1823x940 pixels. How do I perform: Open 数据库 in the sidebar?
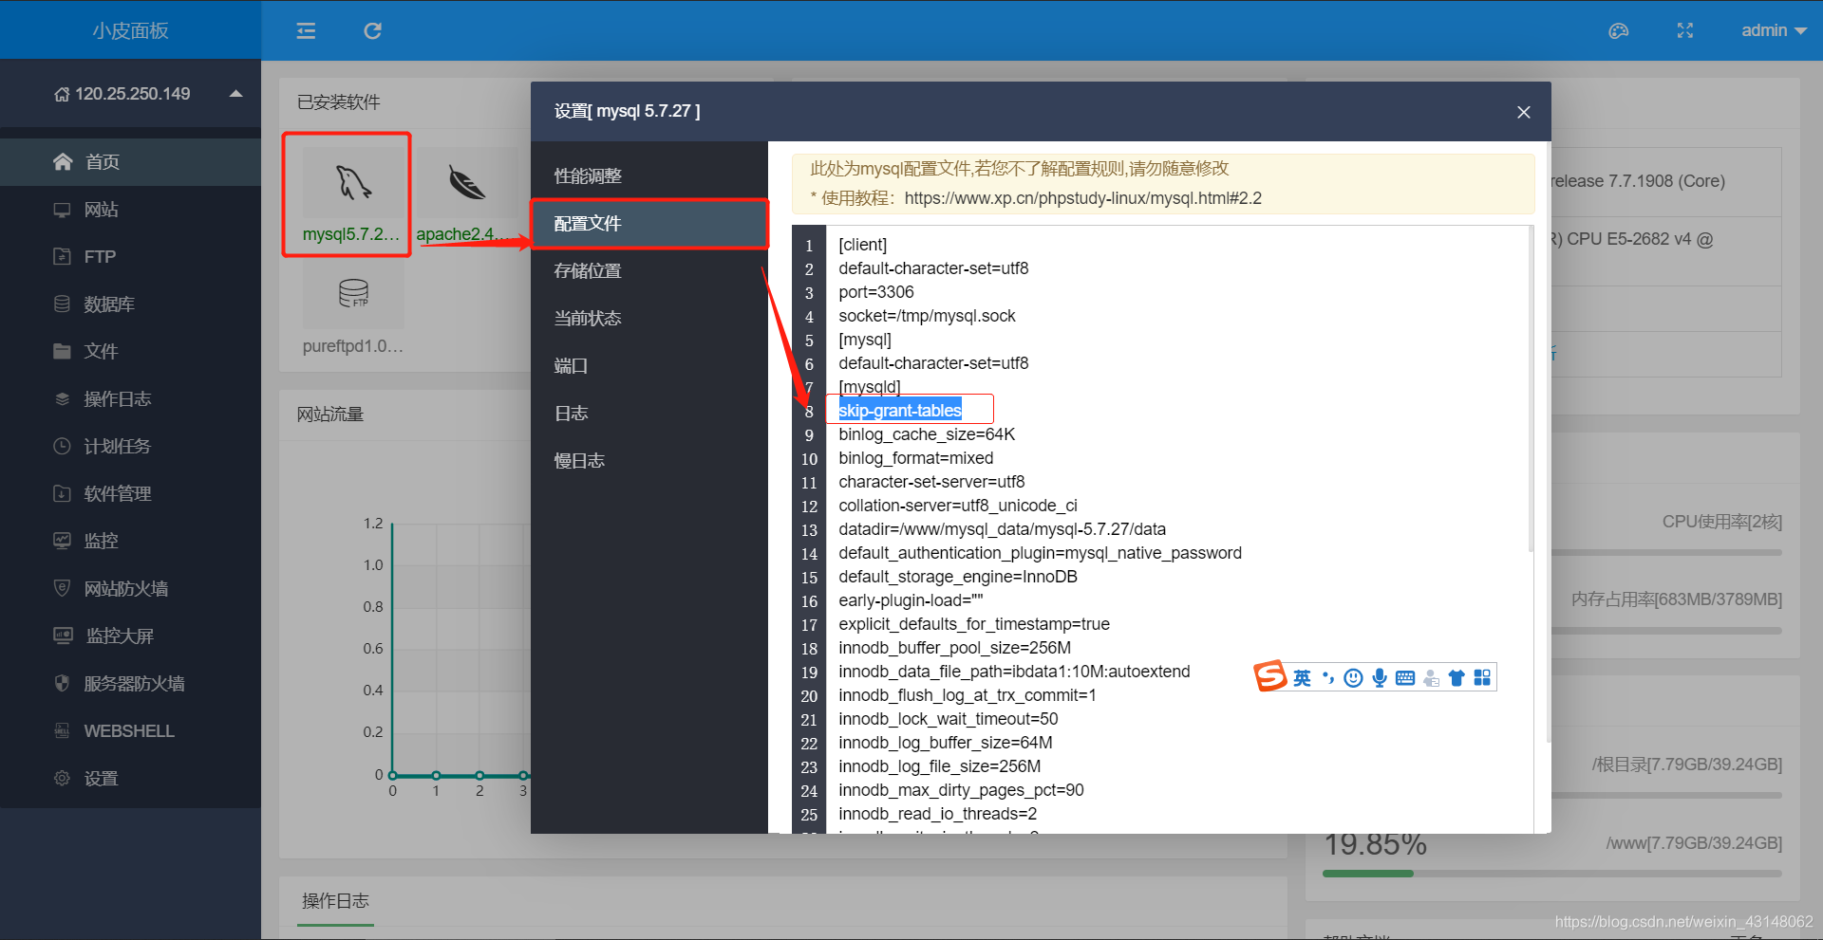pos(130,304)
